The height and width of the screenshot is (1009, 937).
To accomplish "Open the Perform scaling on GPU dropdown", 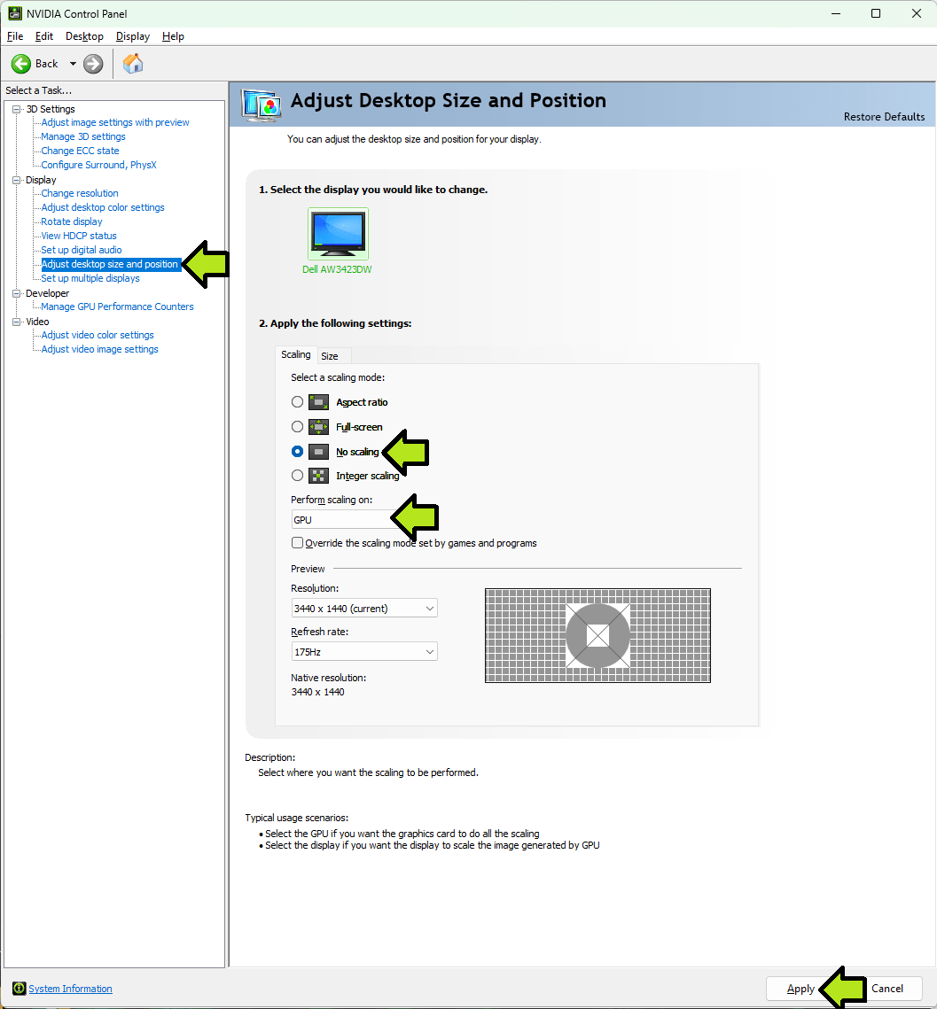I will click(363, 520).
